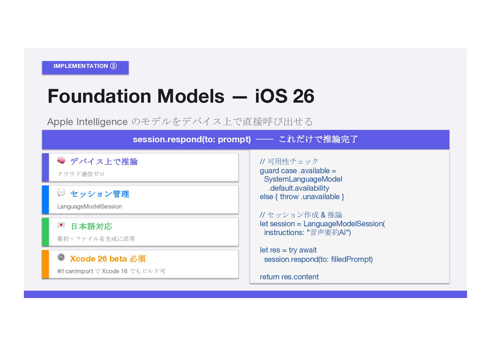The height and width of the screenshot is (347, 491).
Task: Select the heading "日本語対応"
Action: [x=92, y=226]
